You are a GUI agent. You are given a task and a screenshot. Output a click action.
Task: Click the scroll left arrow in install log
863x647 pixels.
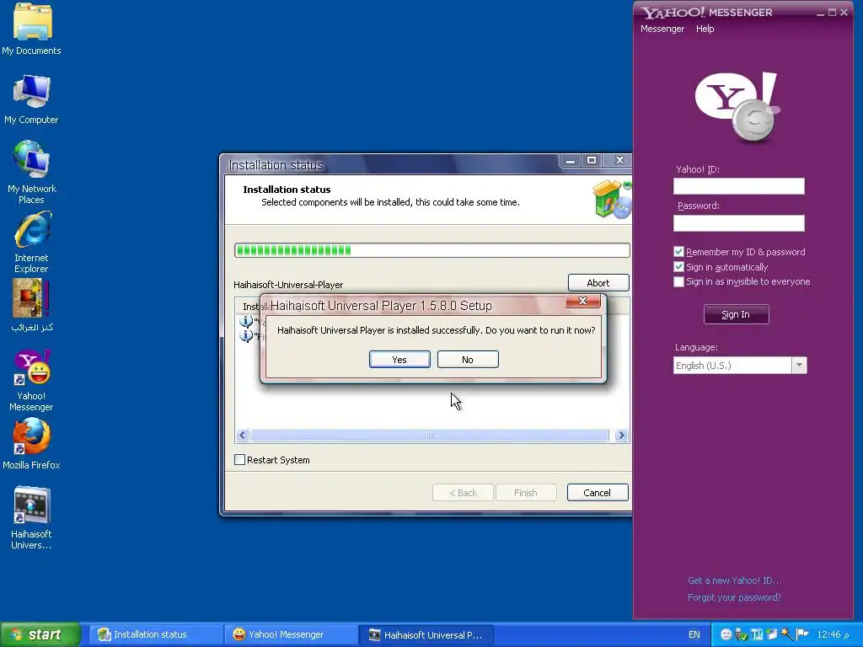point(243,436)
